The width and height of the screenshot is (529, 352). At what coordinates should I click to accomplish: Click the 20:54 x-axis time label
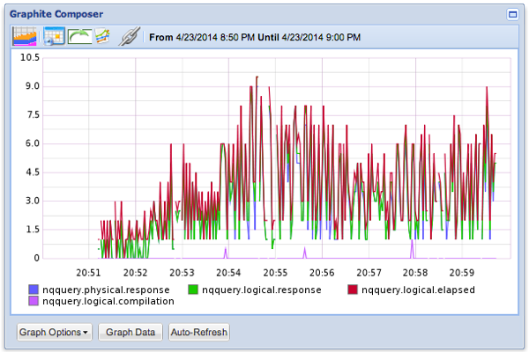click(228, 273)
